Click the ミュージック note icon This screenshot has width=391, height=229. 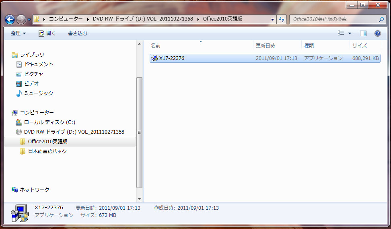click(x=19, y=93)
